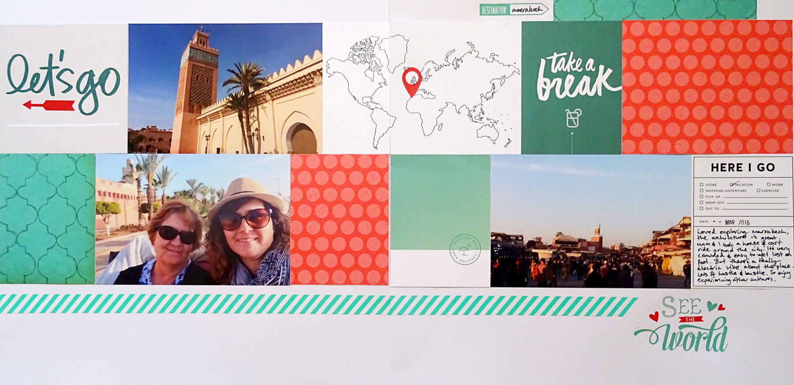
Task: Click the red arrow below 'let's go'
Action: tap(49, 105)
